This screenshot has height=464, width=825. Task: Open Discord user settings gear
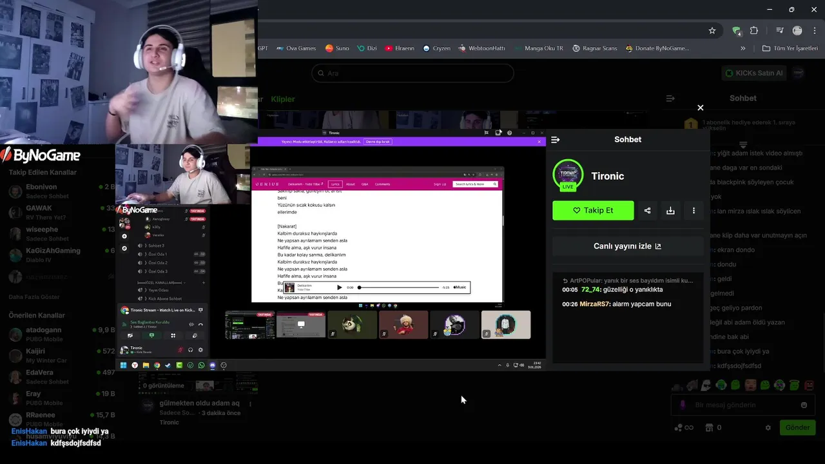point(200,350)
